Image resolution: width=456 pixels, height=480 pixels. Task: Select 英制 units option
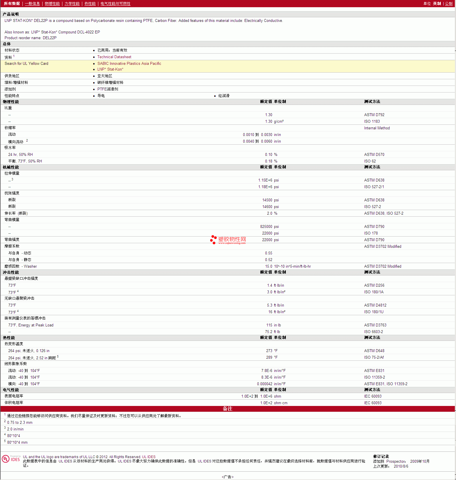click(437, 4)
